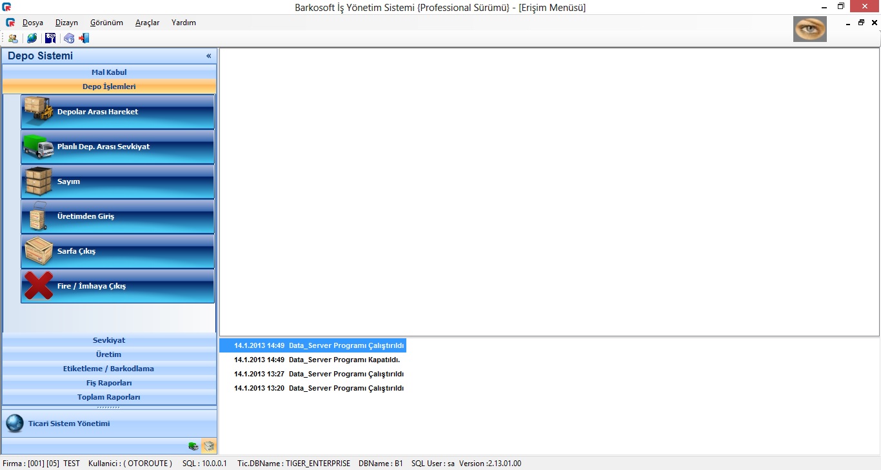Open the users icon in toolbar
This screenshot has height=470, width=881.
click(13, 38)
